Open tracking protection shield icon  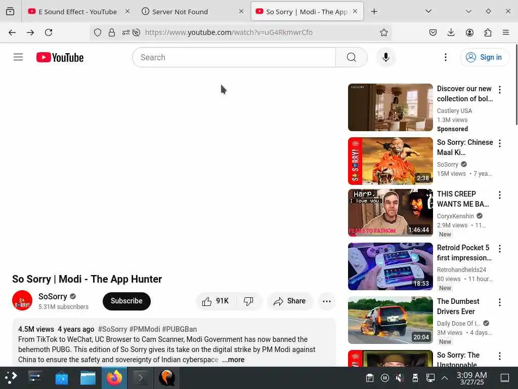98,32
